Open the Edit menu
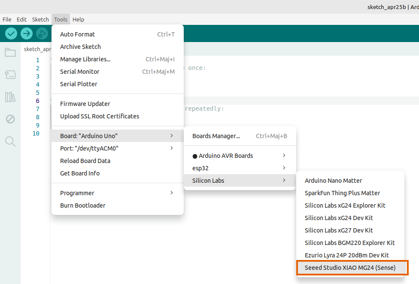The width and height of the screenshot is (419, 284). click(x=21, y=19)
